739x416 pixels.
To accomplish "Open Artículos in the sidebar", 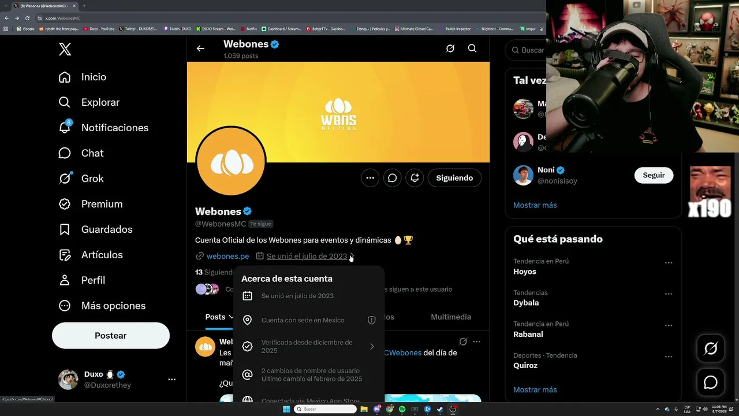I will click(91, 255).
